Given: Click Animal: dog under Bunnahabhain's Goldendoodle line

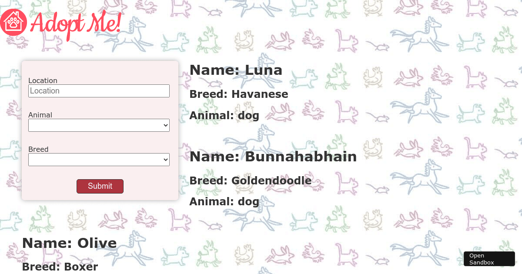Looking at the screenshot, I should click(224, 202).
